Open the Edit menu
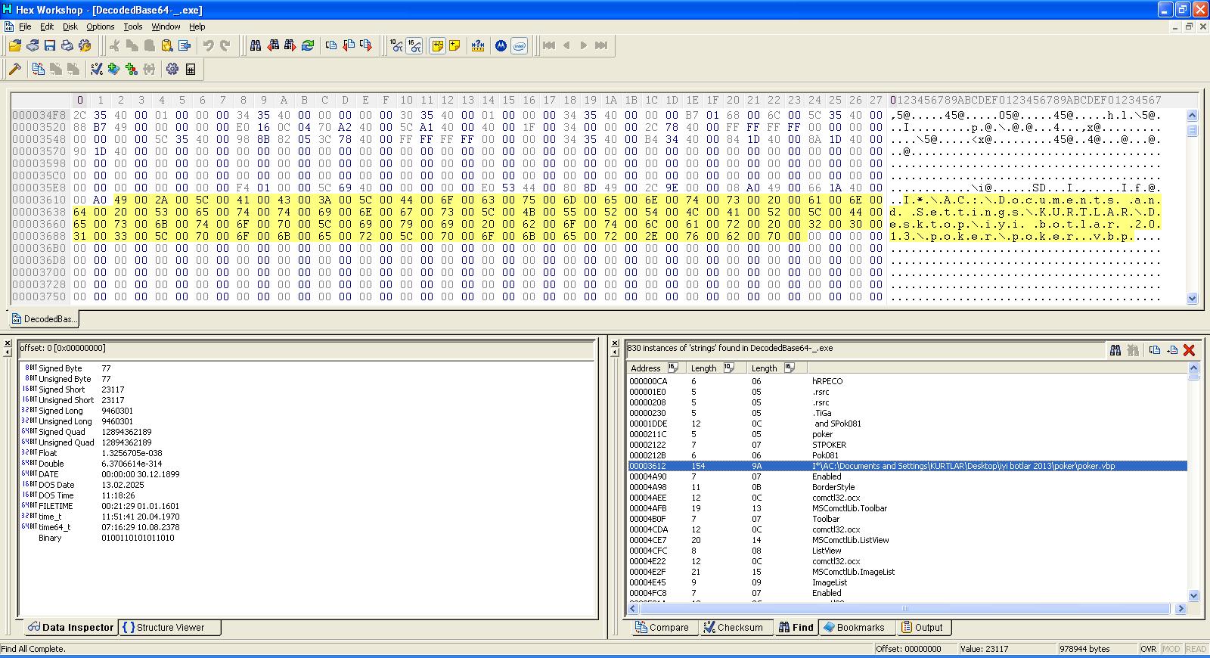1210x658 pixels. (x=47, y=26)
